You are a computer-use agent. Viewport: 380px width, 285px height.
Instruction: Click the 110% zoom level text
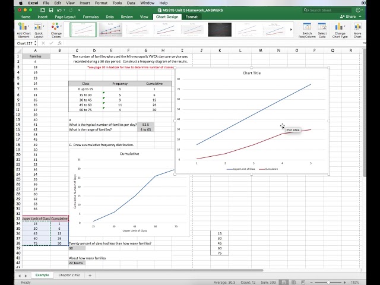pos(355,283)
